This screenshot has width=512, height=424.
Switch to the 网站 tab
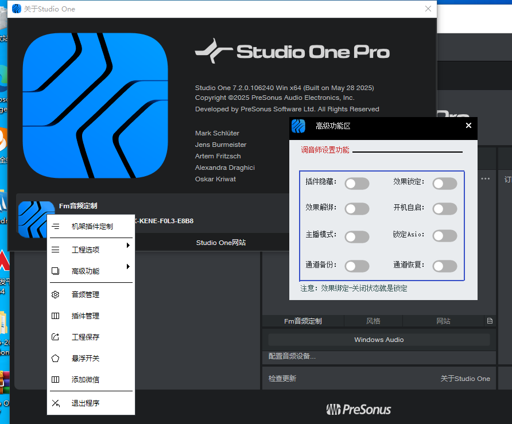[444, 321]
